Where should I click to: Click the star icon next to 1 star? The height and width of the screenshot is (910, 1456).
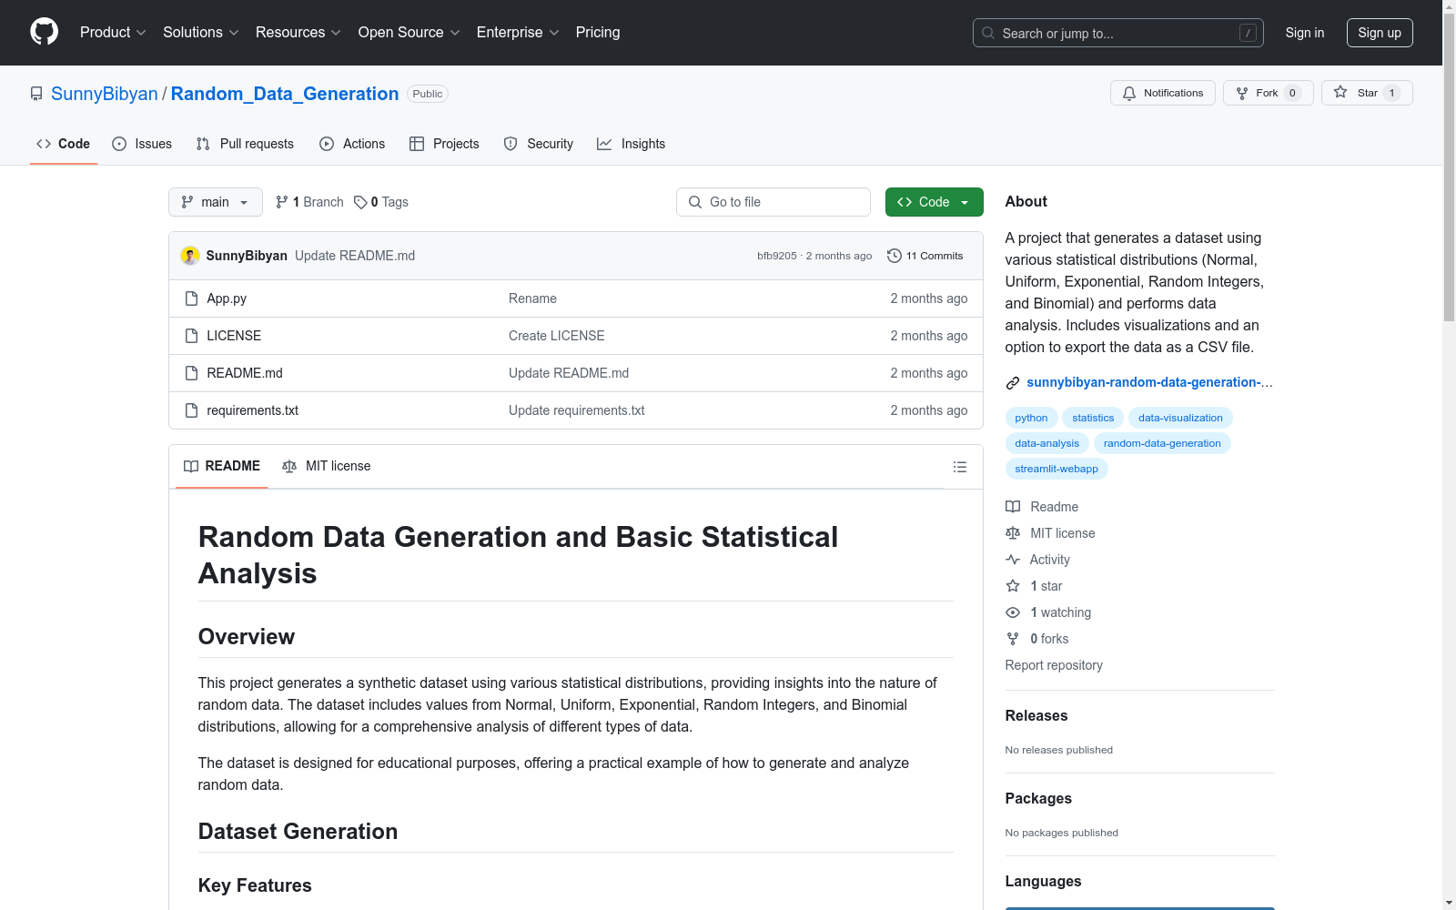coord(1013,586)
